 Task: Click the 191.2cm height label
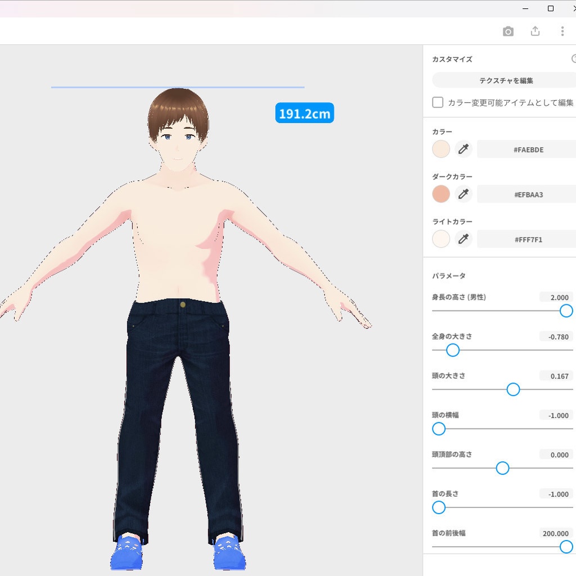(304, 113)
